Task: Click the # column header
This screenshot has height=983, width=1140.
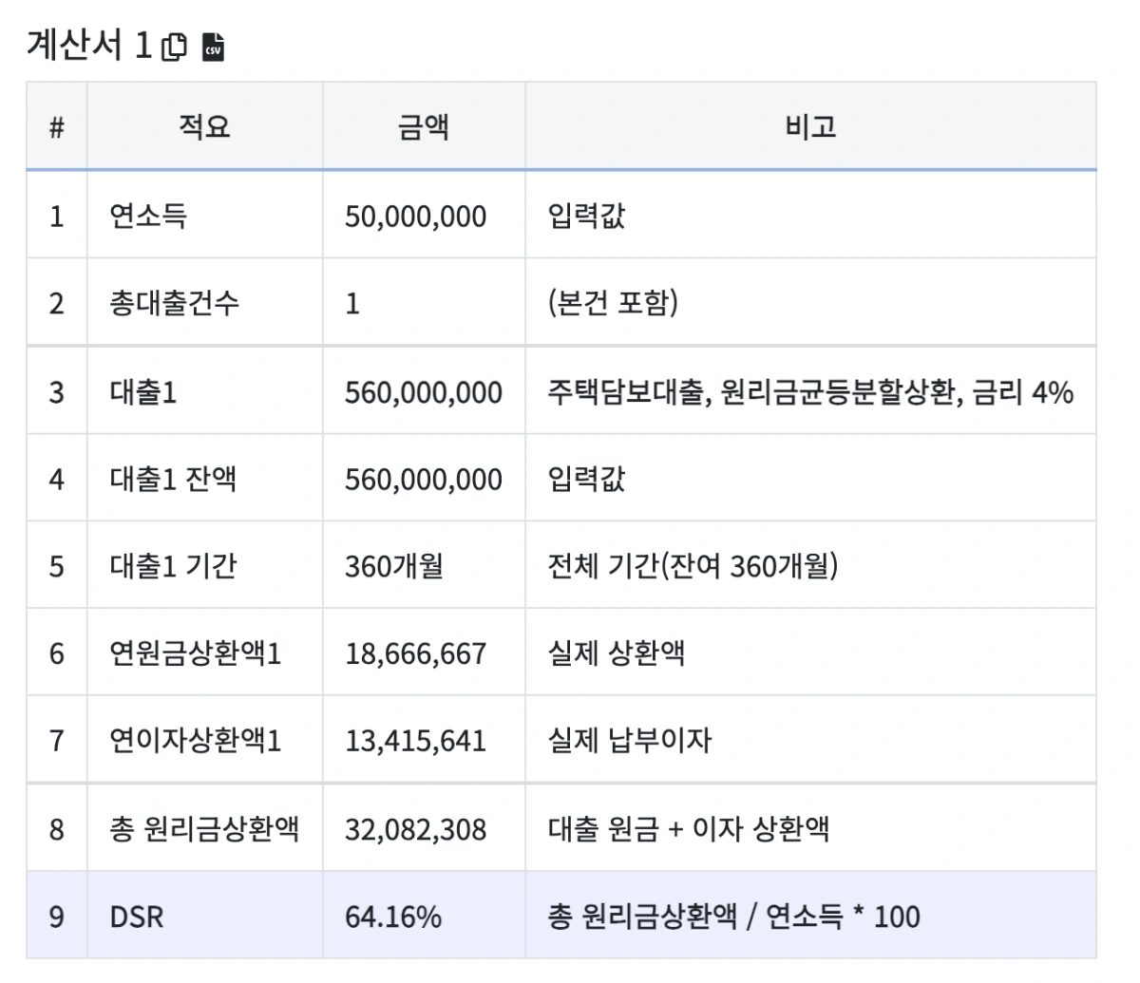Action: point(57,125)
